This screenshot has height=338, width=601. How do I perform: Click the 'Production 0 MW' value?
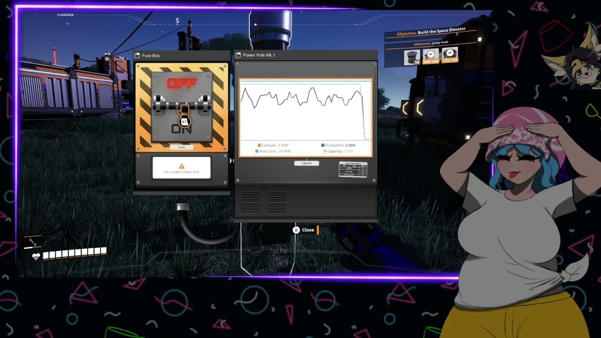coord(340,146)
